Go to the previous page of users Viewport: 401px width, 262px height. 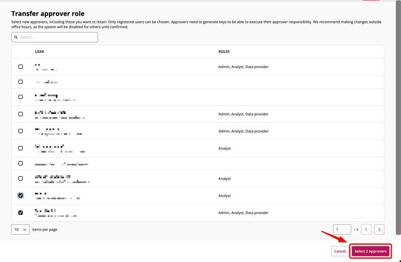366,229
